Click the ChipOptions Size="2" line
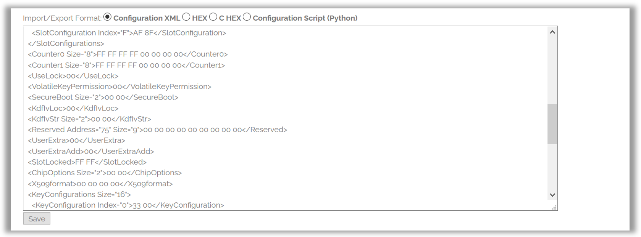Image resolution: width=641 pixels, height=237 pixels. (105, 173)
